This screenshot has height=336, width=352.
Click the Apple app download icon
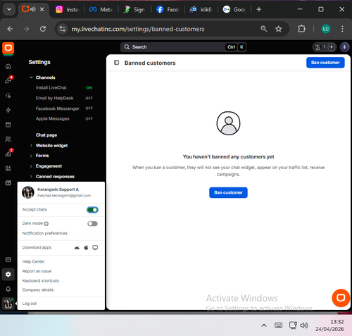pos(86,247)
